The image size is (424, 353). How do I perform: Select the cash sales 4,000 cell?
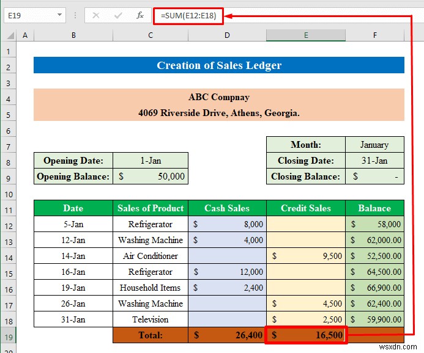pyautogui.click(x=227, y=240)
